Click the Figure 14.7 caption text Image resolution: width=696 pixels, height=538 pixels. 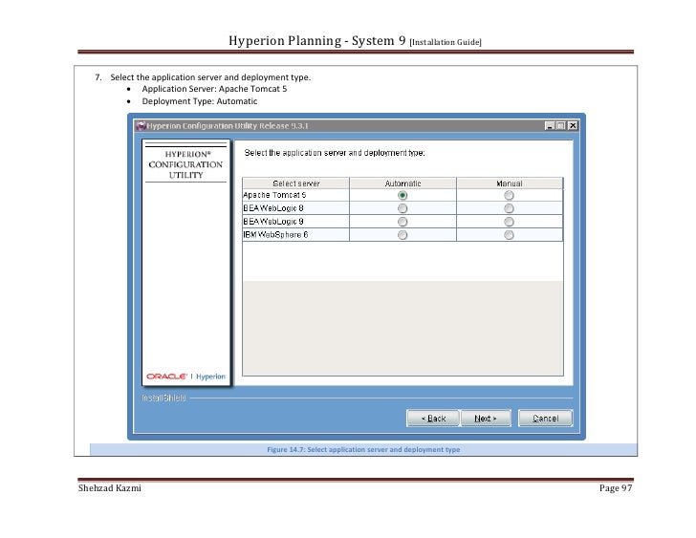pos(363,449)
